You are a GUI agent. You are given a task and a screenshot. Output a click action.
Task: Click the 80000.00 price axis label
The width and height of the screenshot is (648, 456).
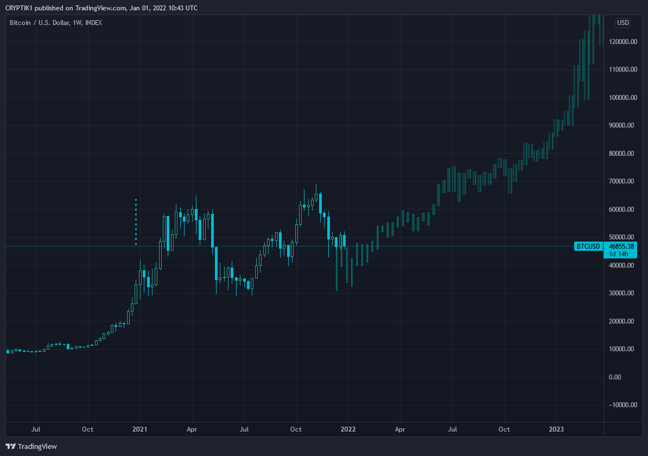(621, 154)
